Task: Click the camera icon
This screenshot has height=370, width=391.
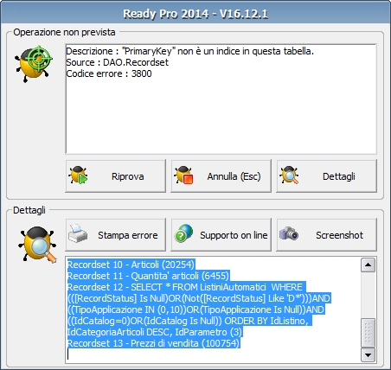Action: 289,233
